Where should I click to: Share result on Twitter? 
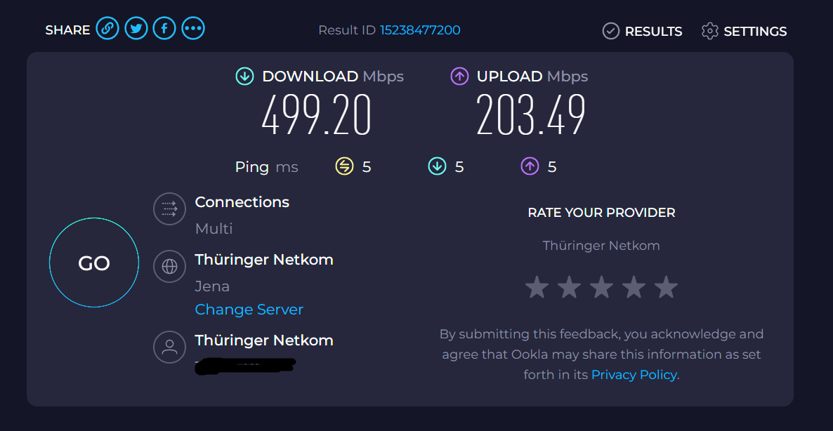click(x=136, y=28)
